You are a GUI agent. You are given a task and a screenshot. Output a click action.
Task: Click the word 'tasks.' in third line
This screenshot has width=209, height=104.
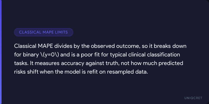click(x=21, y=63)
